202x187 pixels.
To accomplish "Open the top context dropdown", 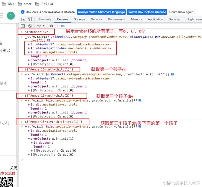I will coord(40,26).
